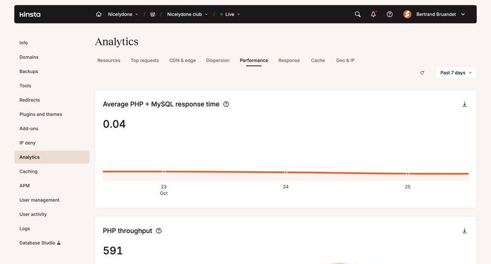Click the WordPress icon in the breadcrumb

point(153,14)
